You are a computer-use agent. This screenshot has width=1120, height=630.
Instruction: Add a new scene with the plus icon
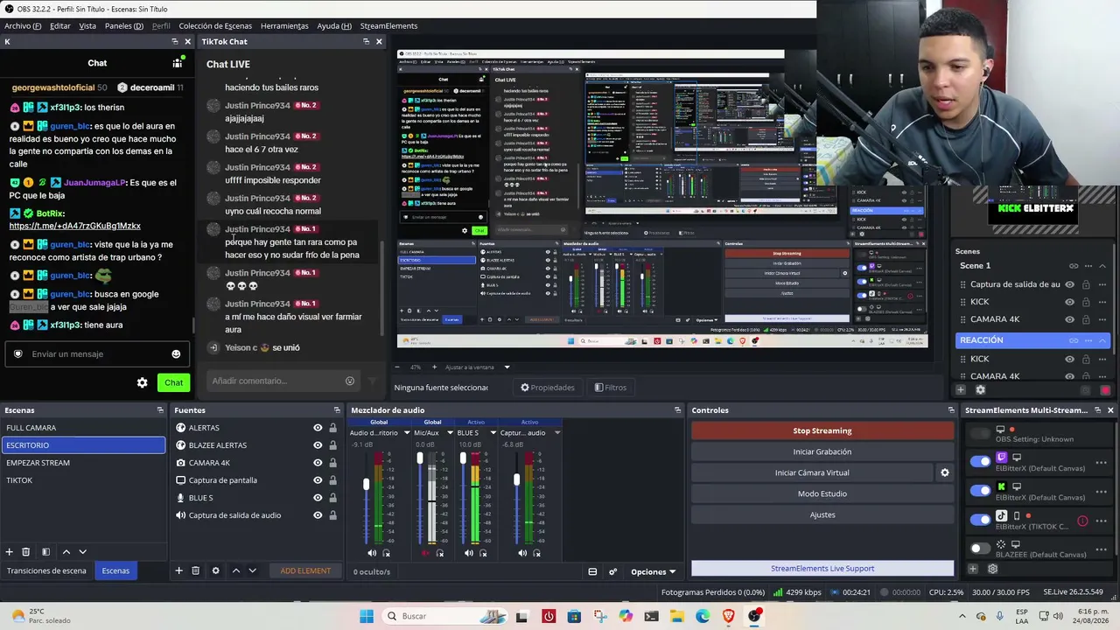coord(10,552)
